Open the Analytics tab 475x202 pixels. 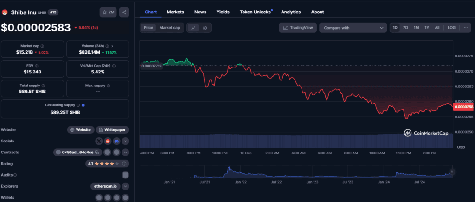(291, 12)
